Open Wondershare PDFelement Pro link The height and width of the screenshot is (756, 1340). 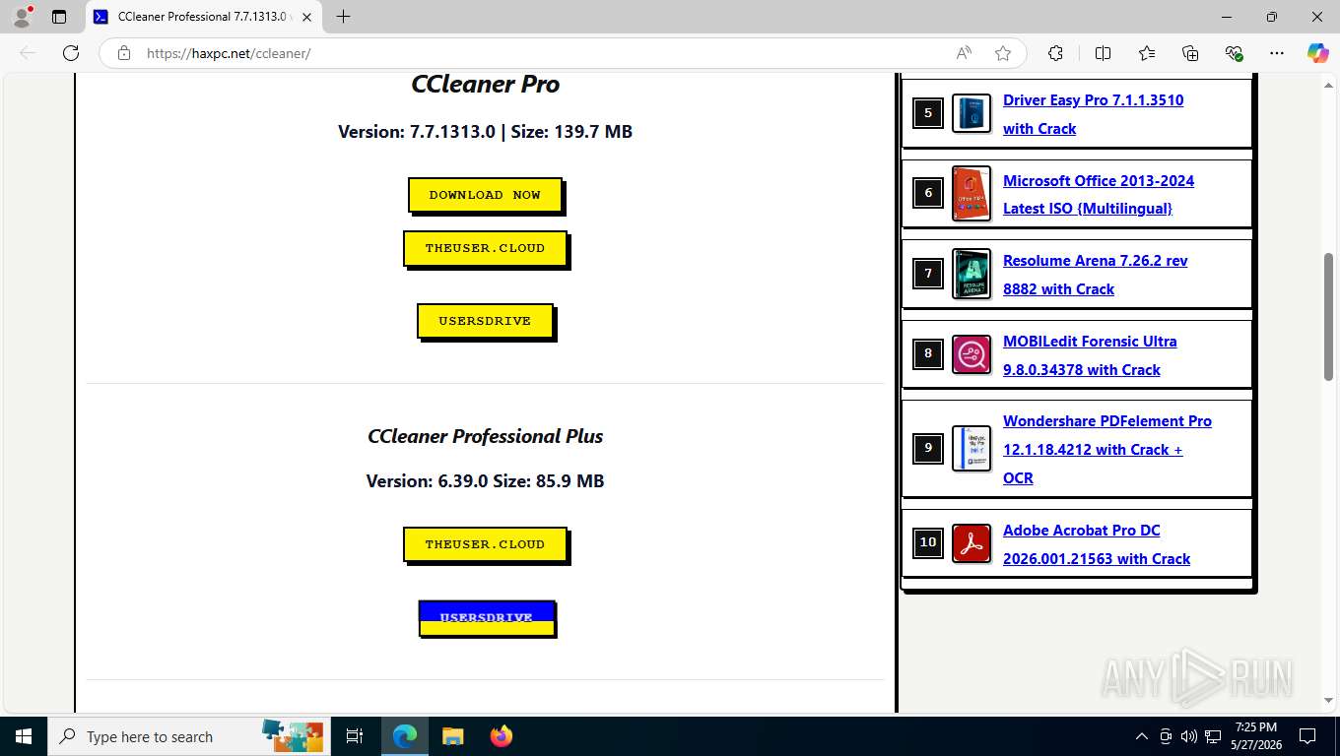(1107, 449)
